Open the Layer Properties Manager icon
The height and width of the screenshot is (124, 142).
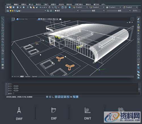pos(8,11)
